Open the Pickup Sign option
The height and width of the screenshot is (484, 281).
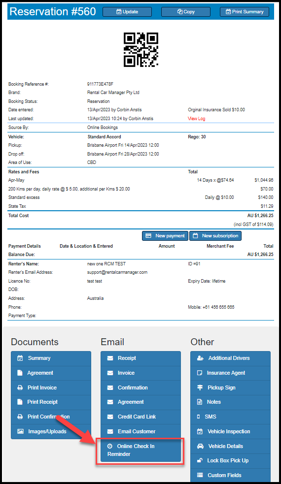coord(230,387)
